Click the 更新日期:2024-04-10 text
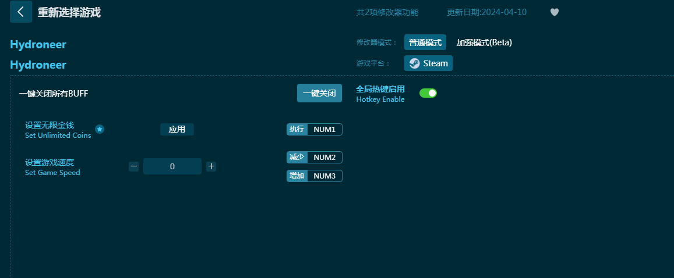This screenshot has width=674, height=278. tap(486, 12)
